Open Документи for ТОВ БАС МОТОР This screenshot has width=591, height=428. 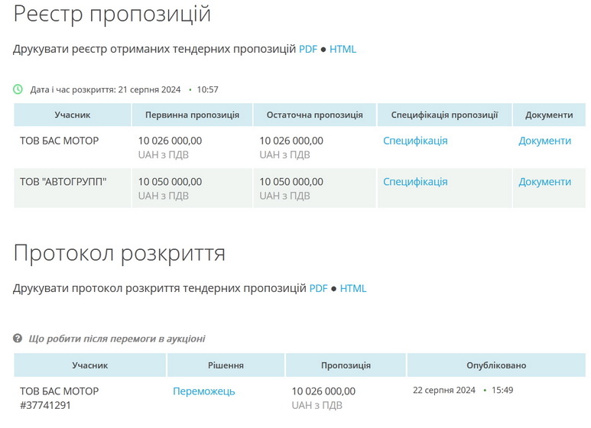[x=544, y=141]
